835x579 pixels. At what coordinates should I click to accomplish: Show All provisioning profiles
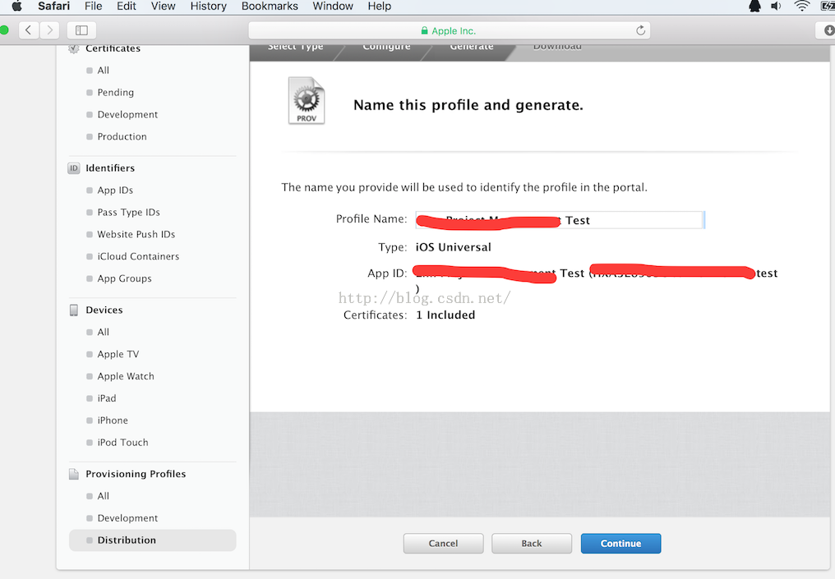(104, 496)
